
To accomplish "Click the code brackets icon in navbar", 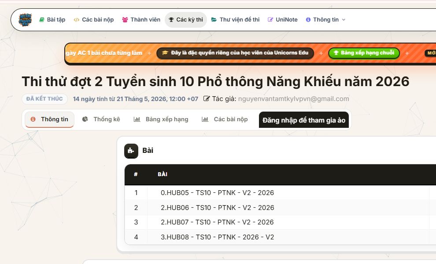I will [x=77, y=20].
